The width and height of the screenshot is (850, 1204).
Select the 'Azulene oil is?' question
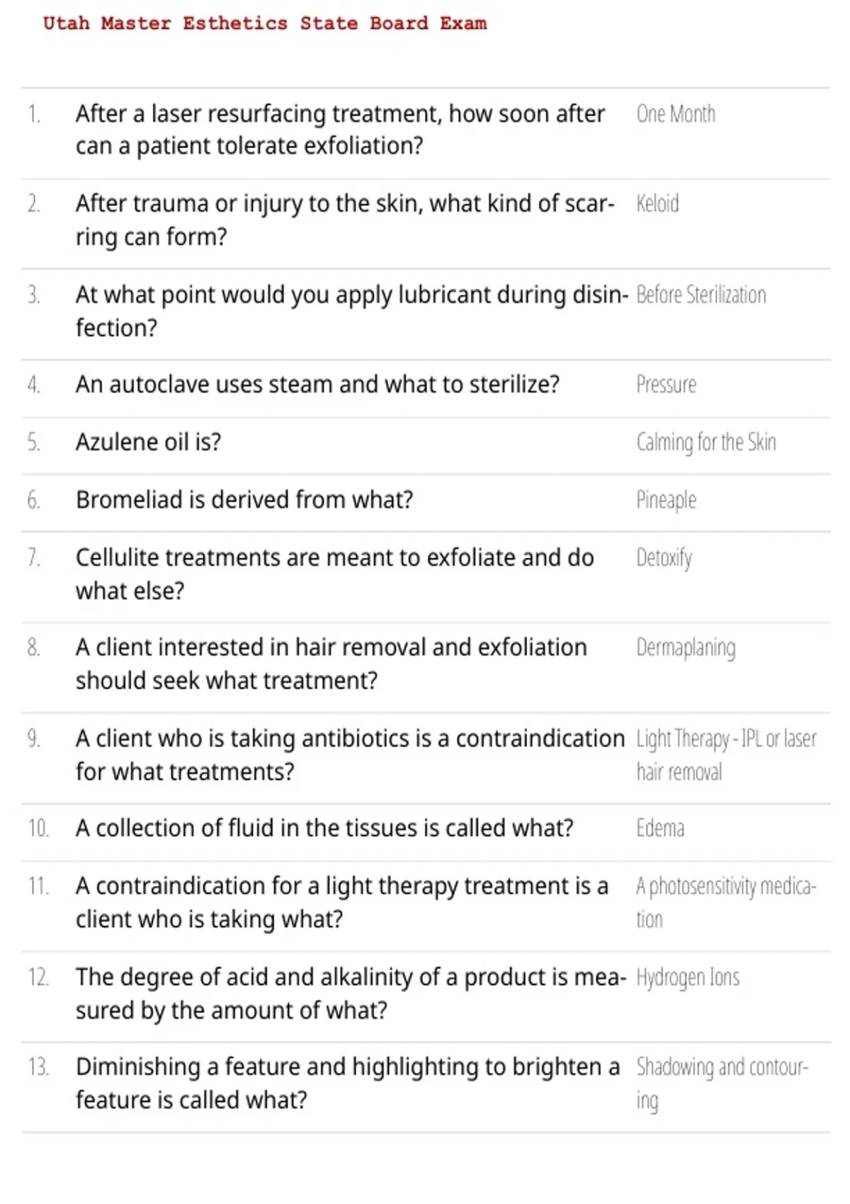point(149,442)
